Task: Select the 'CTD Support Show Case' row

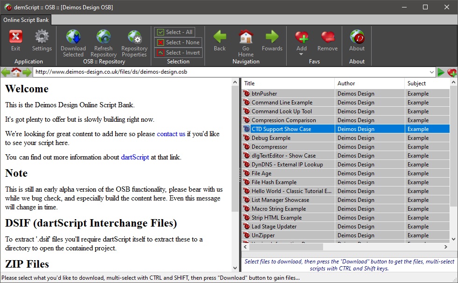Action: (345, 129)
